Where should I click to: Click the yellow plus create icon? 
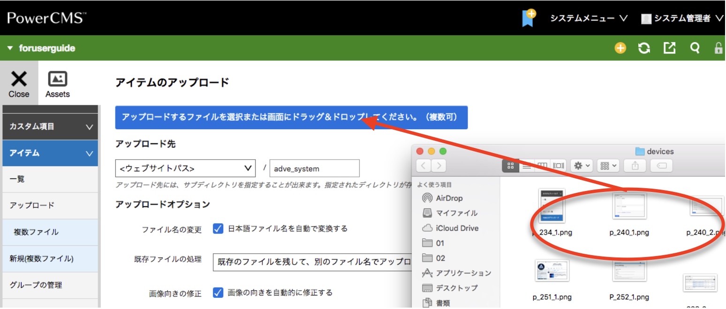coord(620,48)
